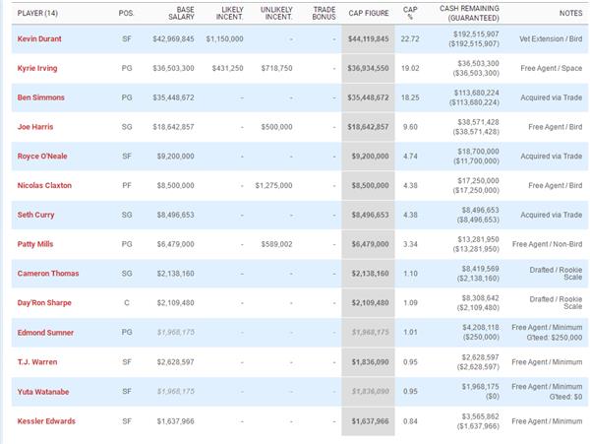Viewport: 590px width, 444px height.
Task: Click the Cameron Thomas link
Action: pyautogui.click(x=47, y=275)
